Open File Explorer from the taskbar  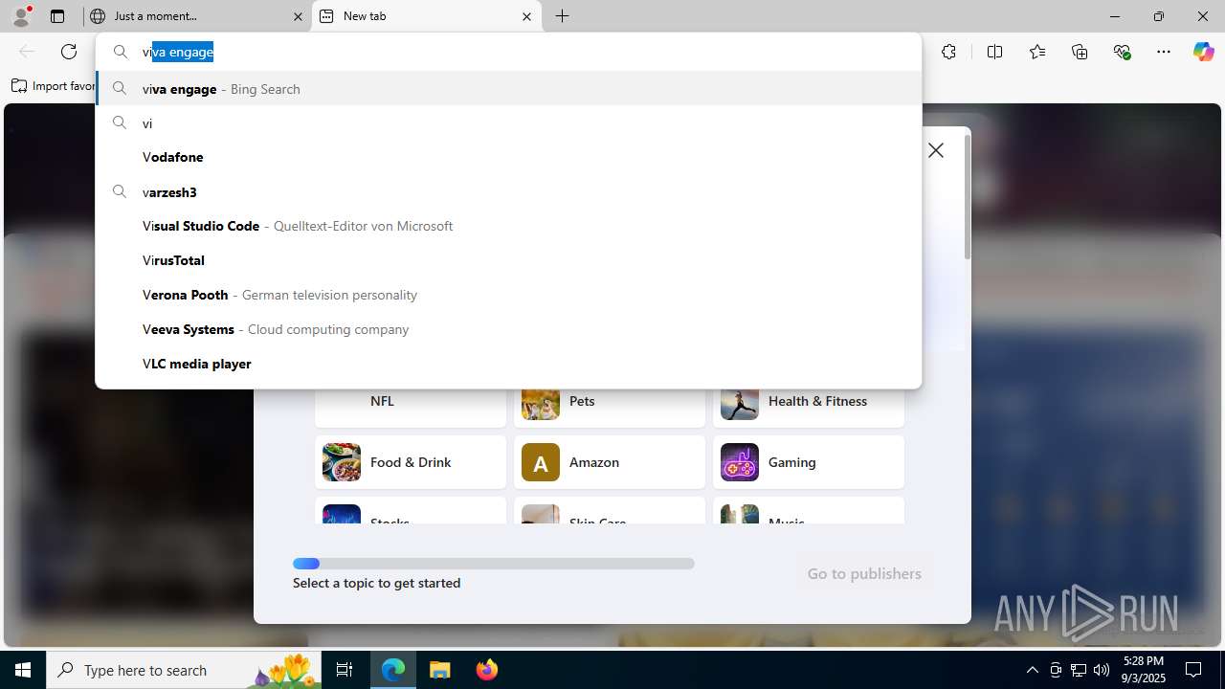[439, 670]
